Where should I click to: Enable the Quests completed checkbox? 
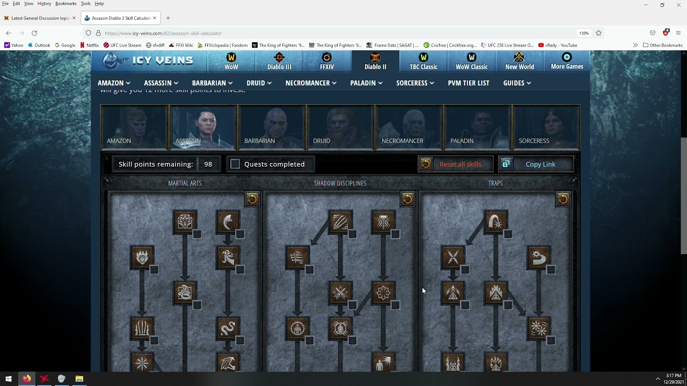235,164
